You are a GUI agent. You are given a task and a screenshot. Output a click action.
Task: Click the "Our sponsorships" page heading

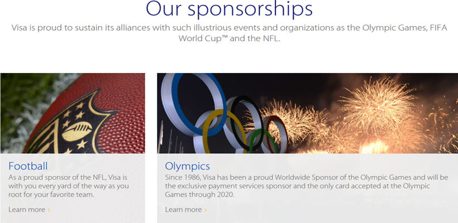click(230, 9)
